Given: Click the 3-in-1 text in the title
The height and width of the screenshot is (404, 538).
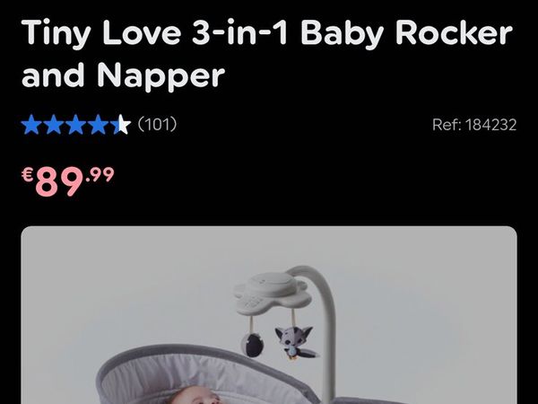Looking at the screenshot, I should coord(239,32).
